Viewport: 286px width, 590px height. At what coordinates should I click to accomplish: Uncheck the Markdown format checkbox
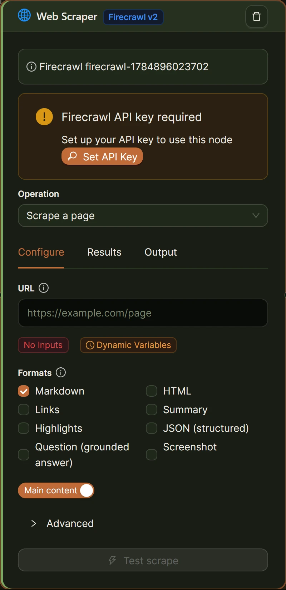pyautogui.click(x=24, y=391)
